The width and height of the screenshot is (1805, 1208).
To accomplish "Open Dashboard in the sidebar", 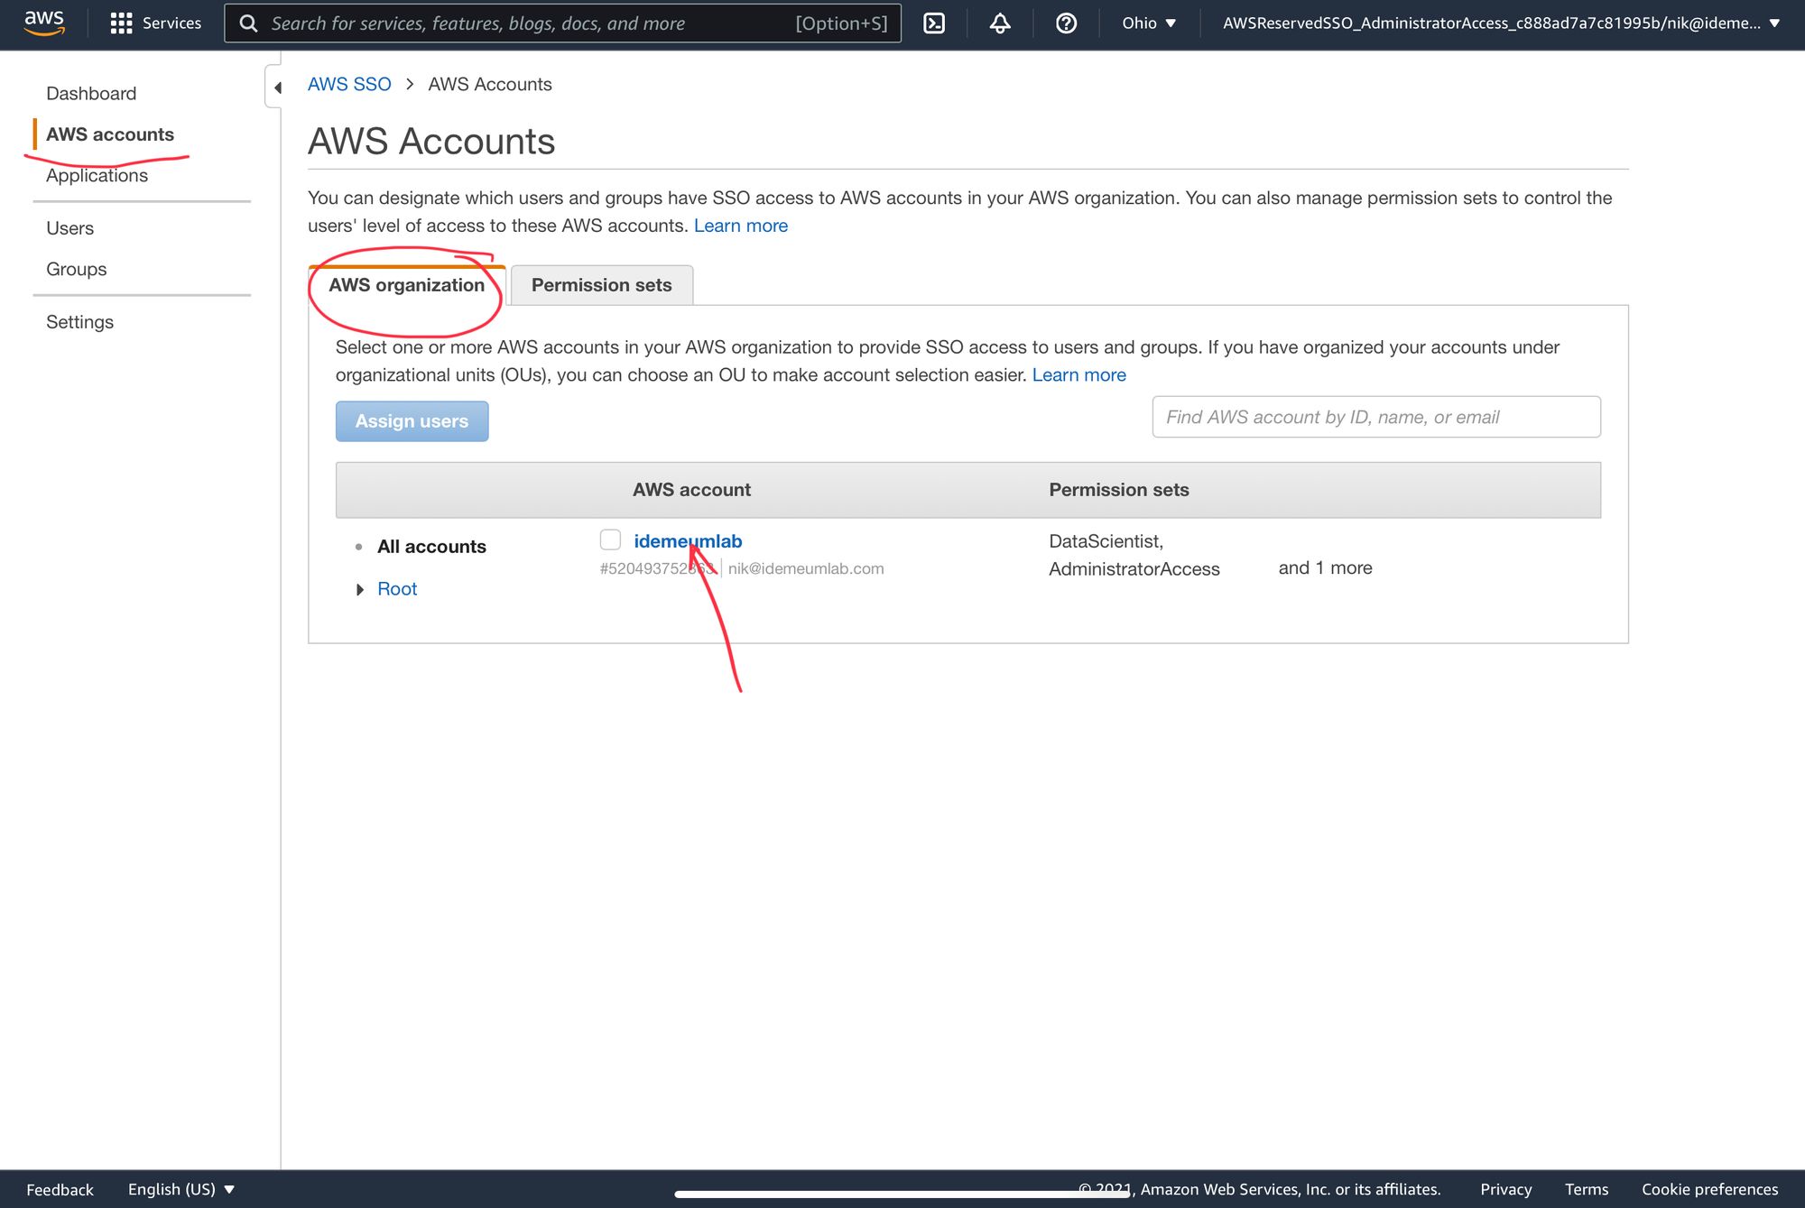I will [91, 93].
